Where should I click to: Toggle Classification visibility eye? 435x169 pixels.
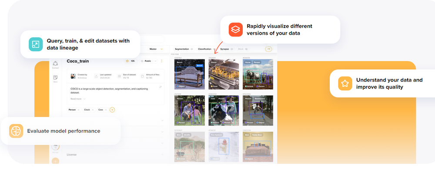pyautogui.click(x=214, y=49)
